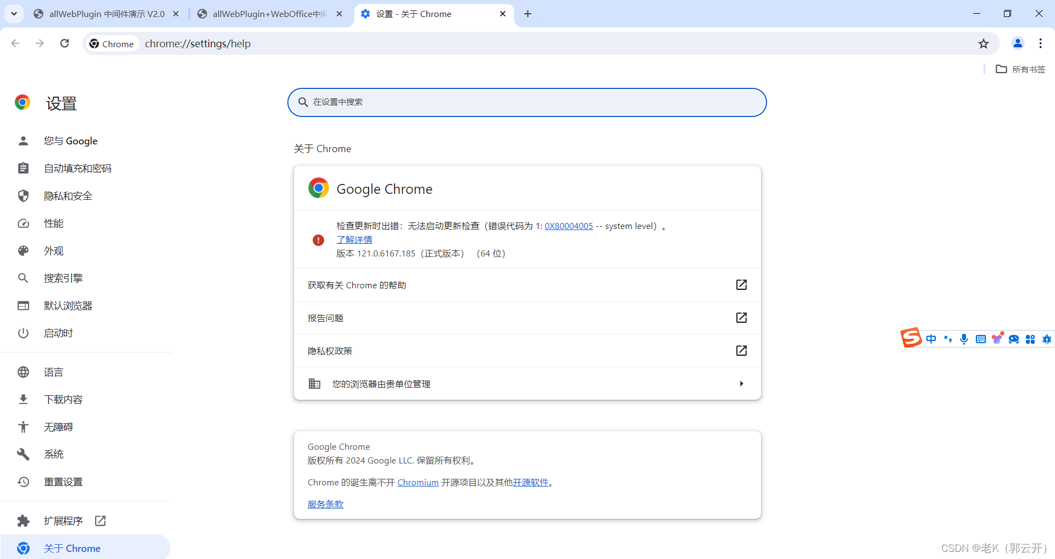
Task: Close the 设置 - 关于 Chrome tab
Action: point(503,14)
